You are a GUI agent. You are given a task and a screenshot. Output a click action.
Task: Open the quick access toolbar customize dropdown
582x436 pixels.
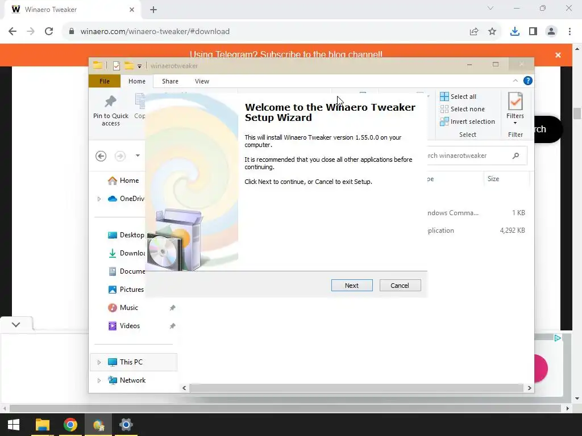coord(139,66)
